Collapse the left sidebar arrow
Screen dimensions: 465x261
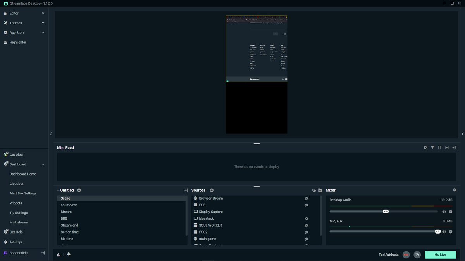point(50,133)
